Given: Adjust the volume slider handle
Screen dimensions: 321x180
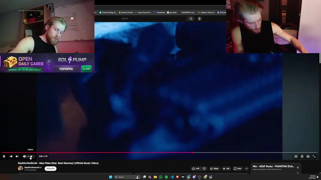Looking at the screenshot, I should [x=31, y=156].
